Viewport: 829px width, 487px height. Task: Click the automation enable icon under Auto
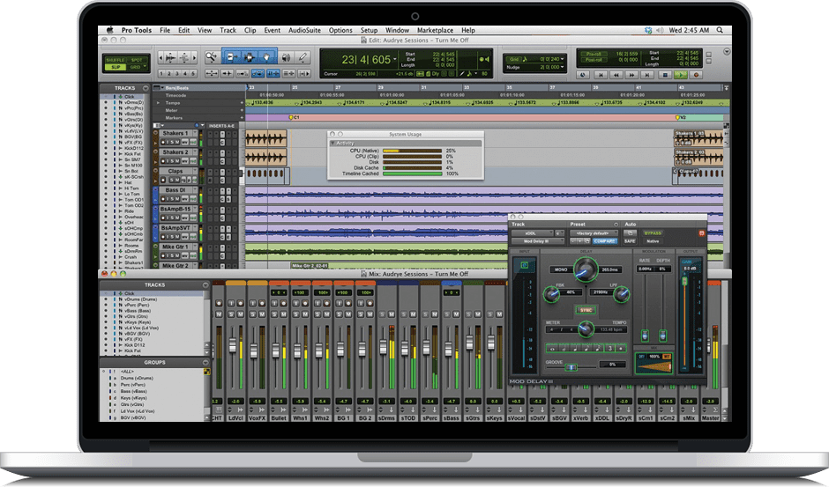click(x=629, y=233)
